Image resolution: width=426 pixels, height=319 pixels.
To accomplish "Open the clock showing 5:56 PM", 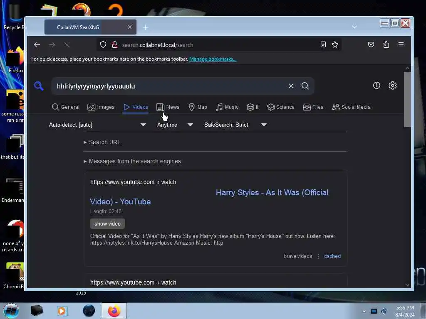I will [x=405, y=311].
